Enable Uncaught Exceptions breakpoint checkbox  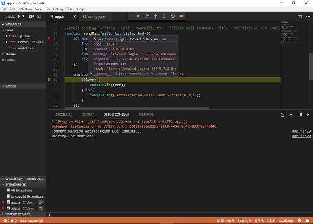click(9, 196)
